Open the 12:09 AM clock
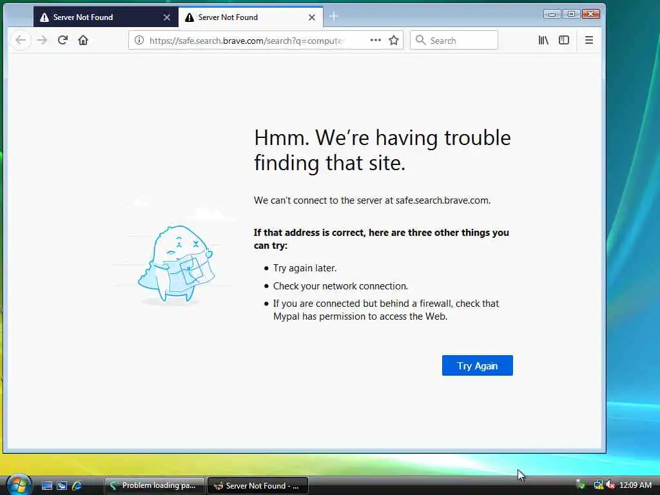Screen dimensions: 660x495 636,485
